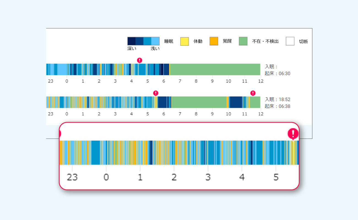
Task: Click the alert marker near 11:30 on second chart
Action: tap(253, 93)
